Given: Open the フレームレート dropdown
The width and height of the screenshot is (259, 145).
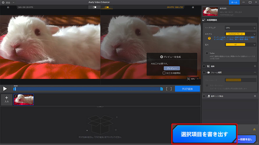Looking at the screenshot, I should pyautogui.click(x=240, y=80).
